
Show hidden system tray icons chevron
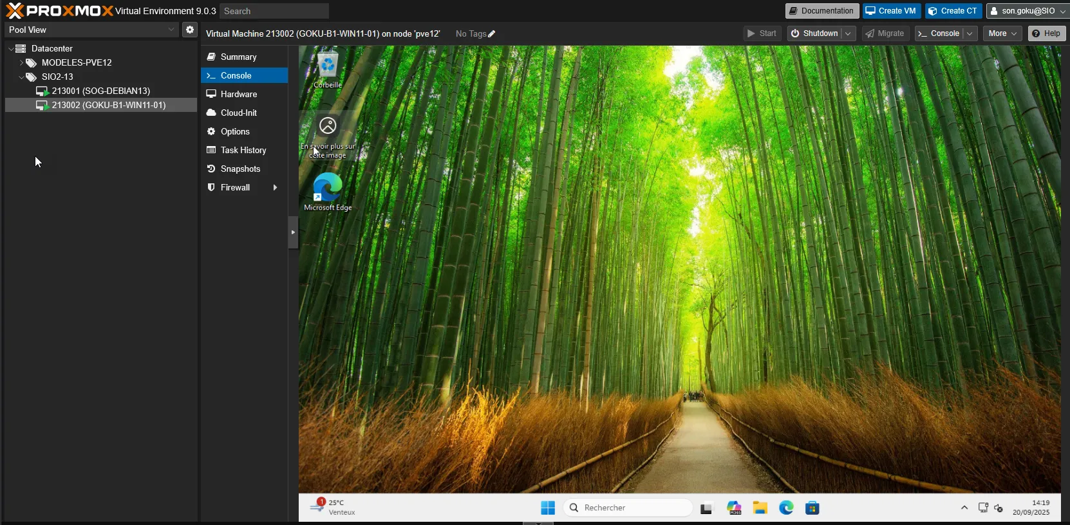click(x=964, y=508)
